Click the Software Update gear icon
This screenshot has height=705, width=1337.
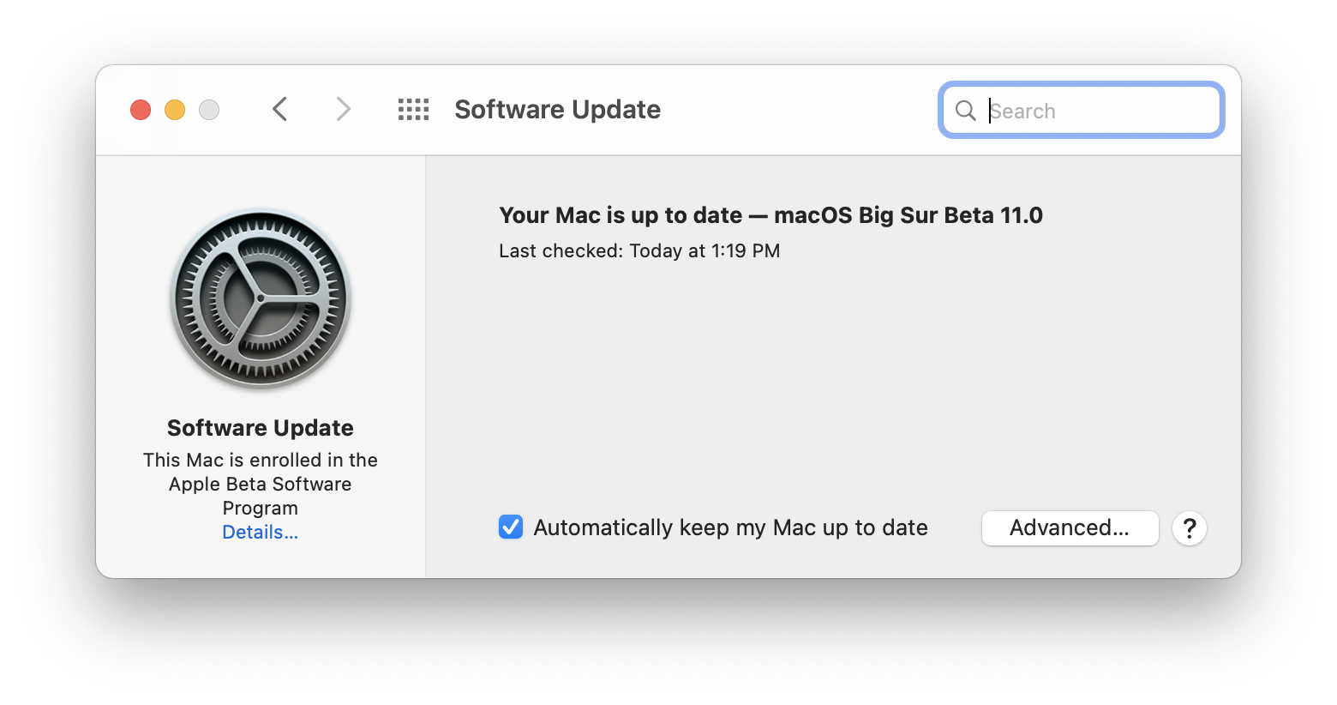(261, 300)
